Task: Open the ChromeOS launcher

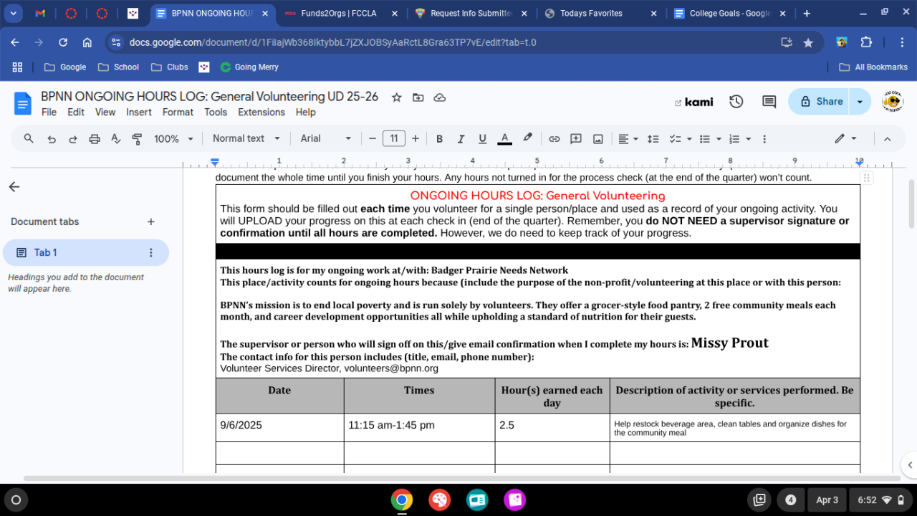Action: (16, 500)
